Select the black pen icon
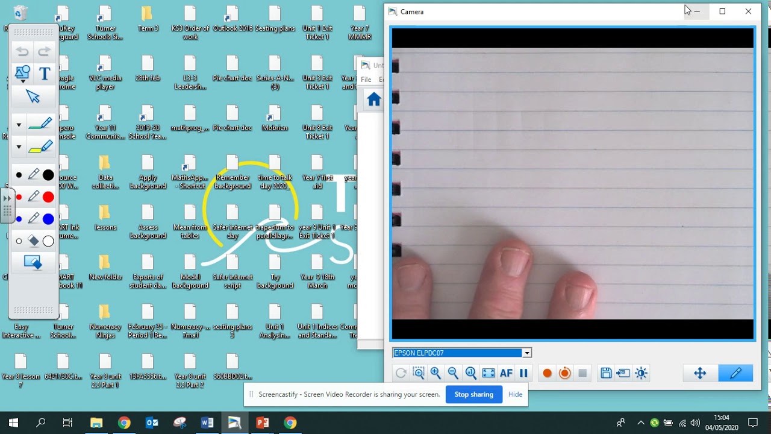 pos(34,175)
